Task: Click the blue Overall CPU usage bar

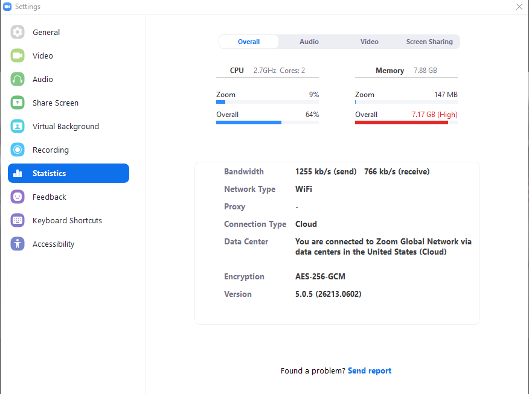Action: click(x=249, y=122)
